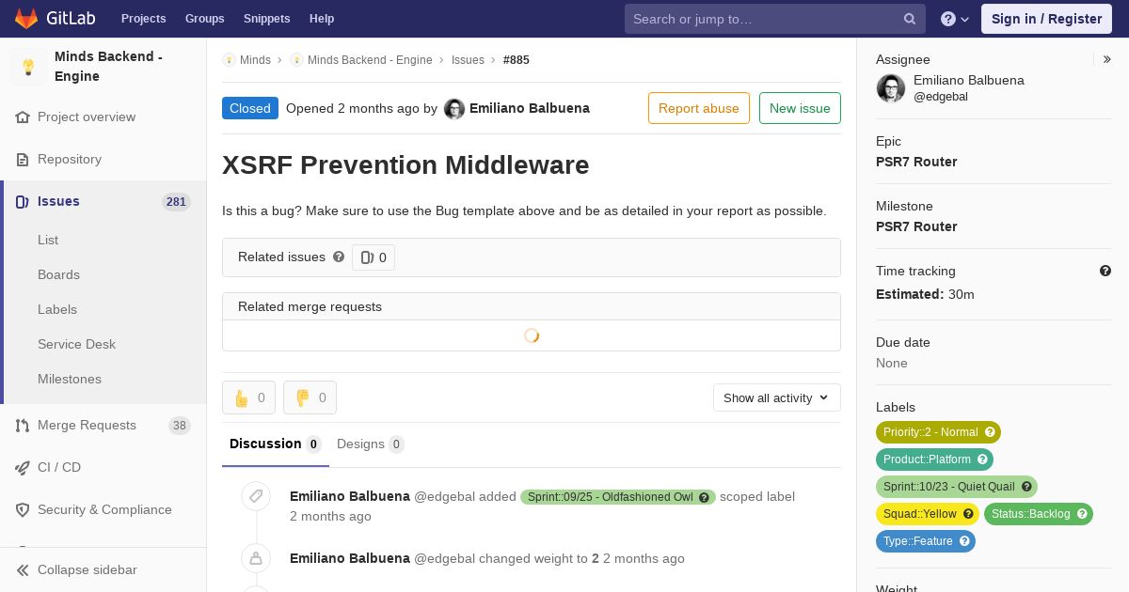
Task: Click the Repository file icon
Action: point(23,160)
